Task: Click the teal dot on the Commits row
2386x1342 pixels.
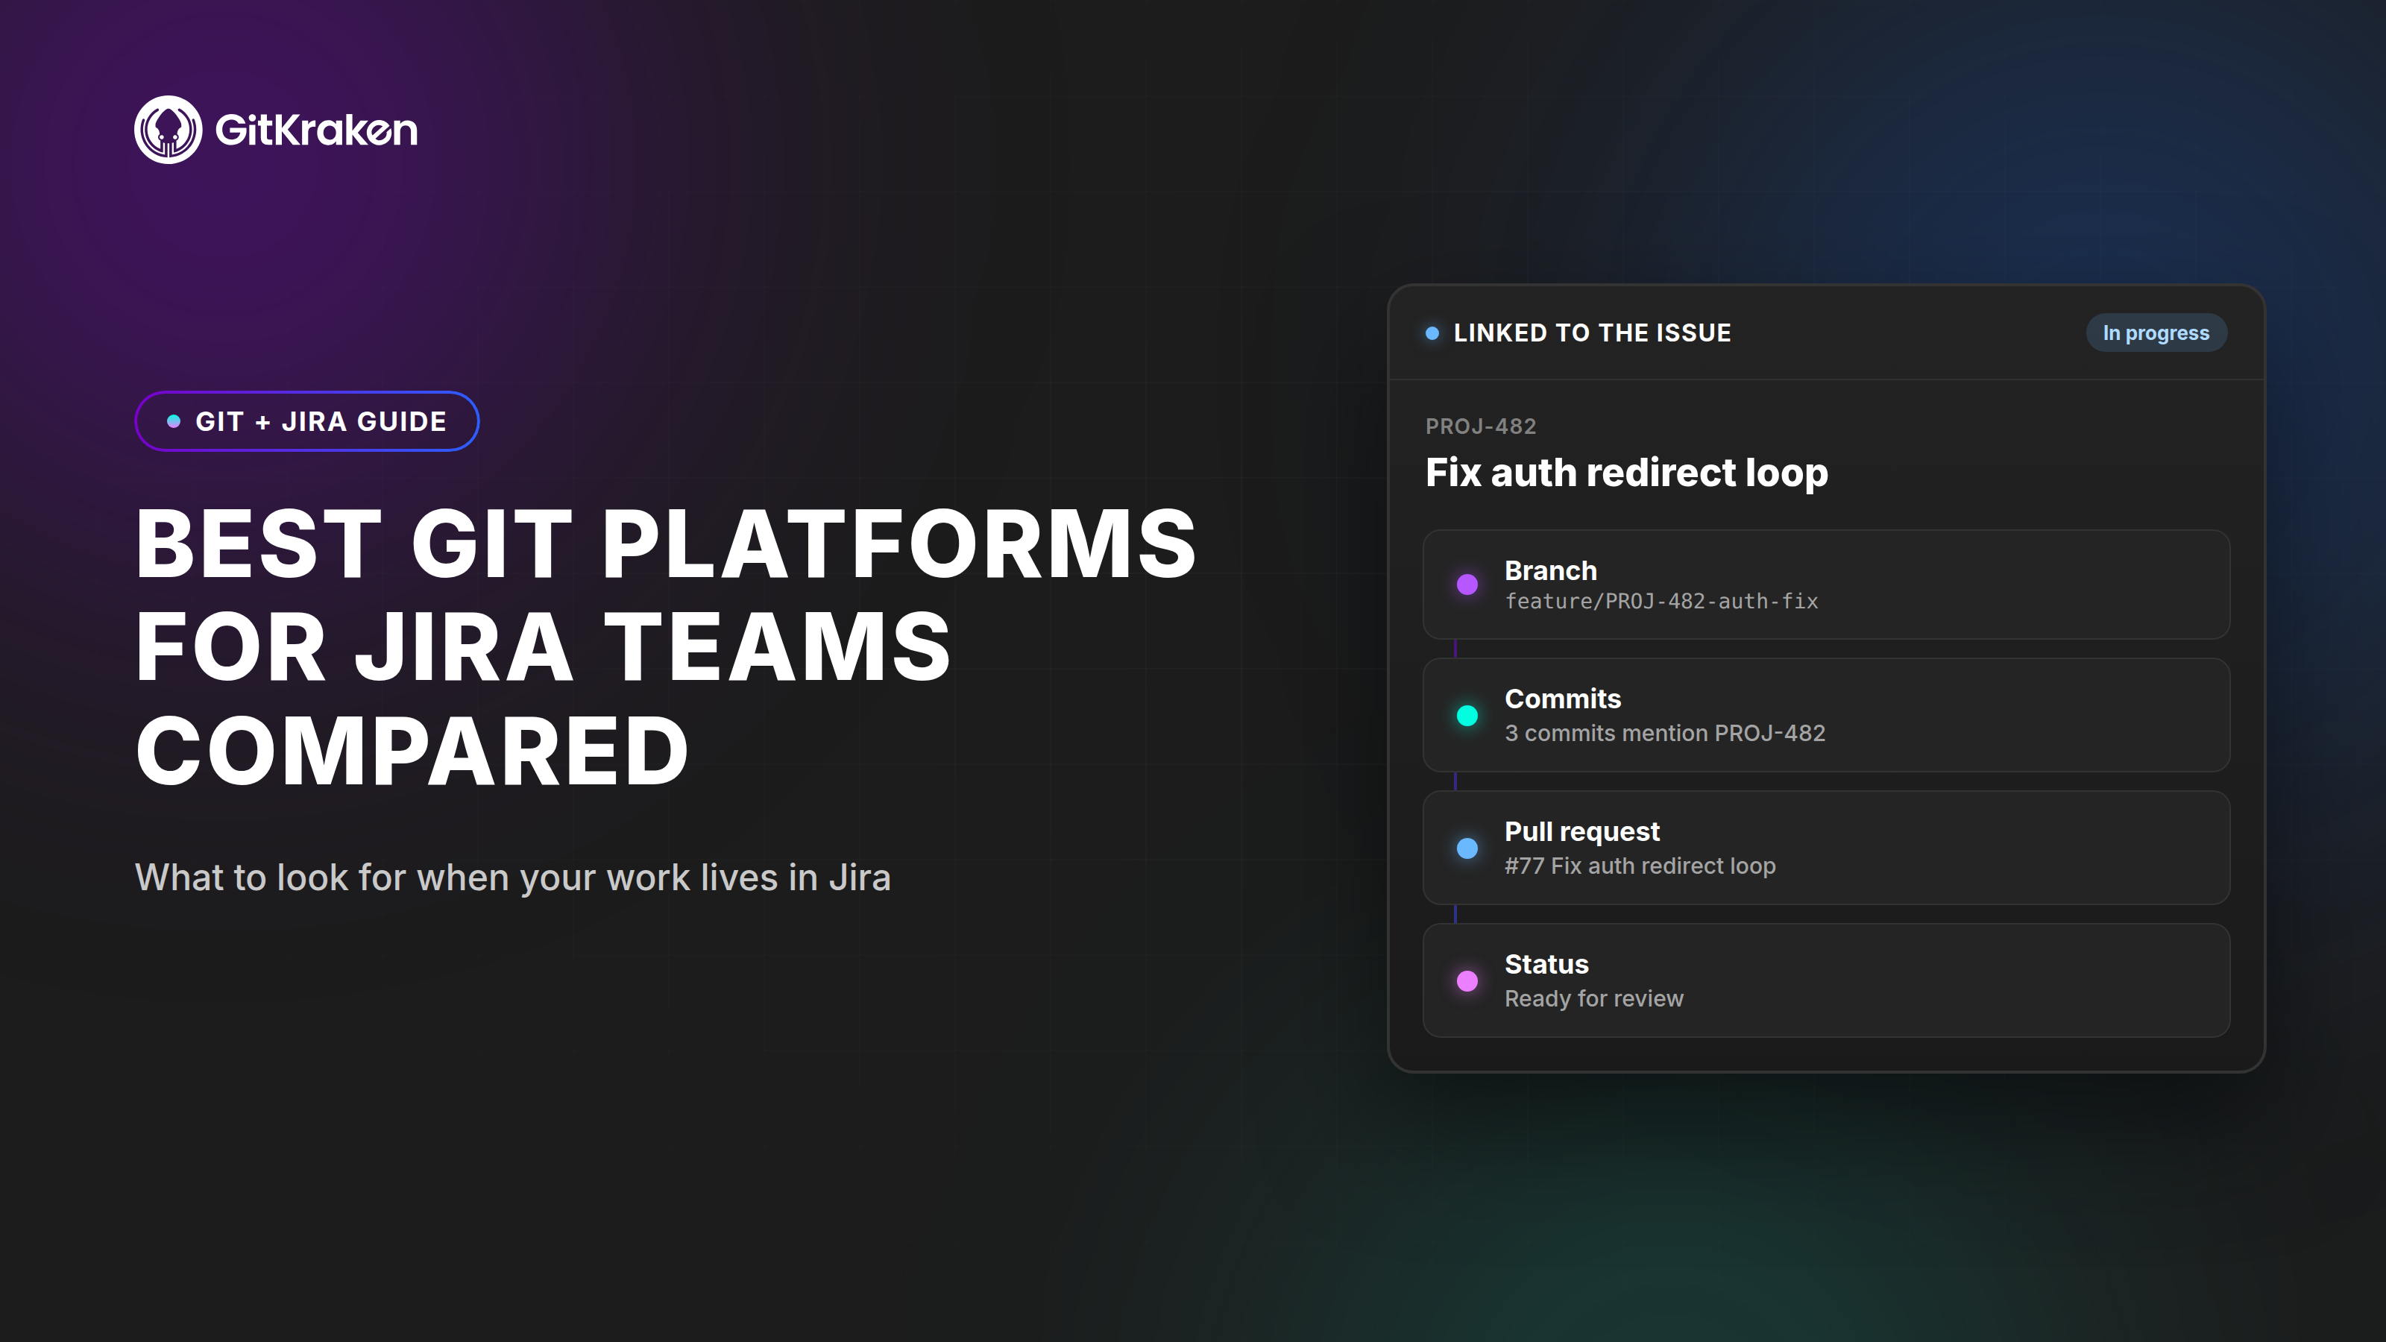Action: (x=1467, y=715)
